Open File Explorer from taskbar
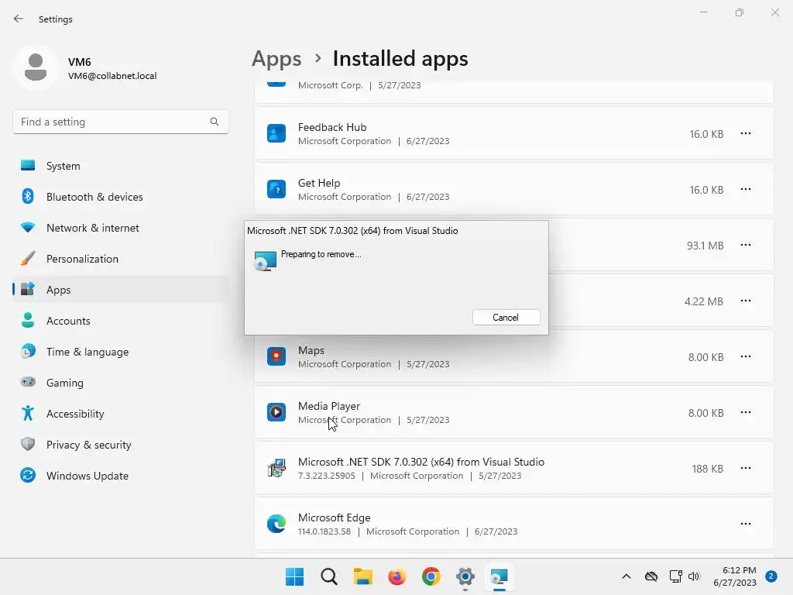The image size is (793, 595). [362, 576]
